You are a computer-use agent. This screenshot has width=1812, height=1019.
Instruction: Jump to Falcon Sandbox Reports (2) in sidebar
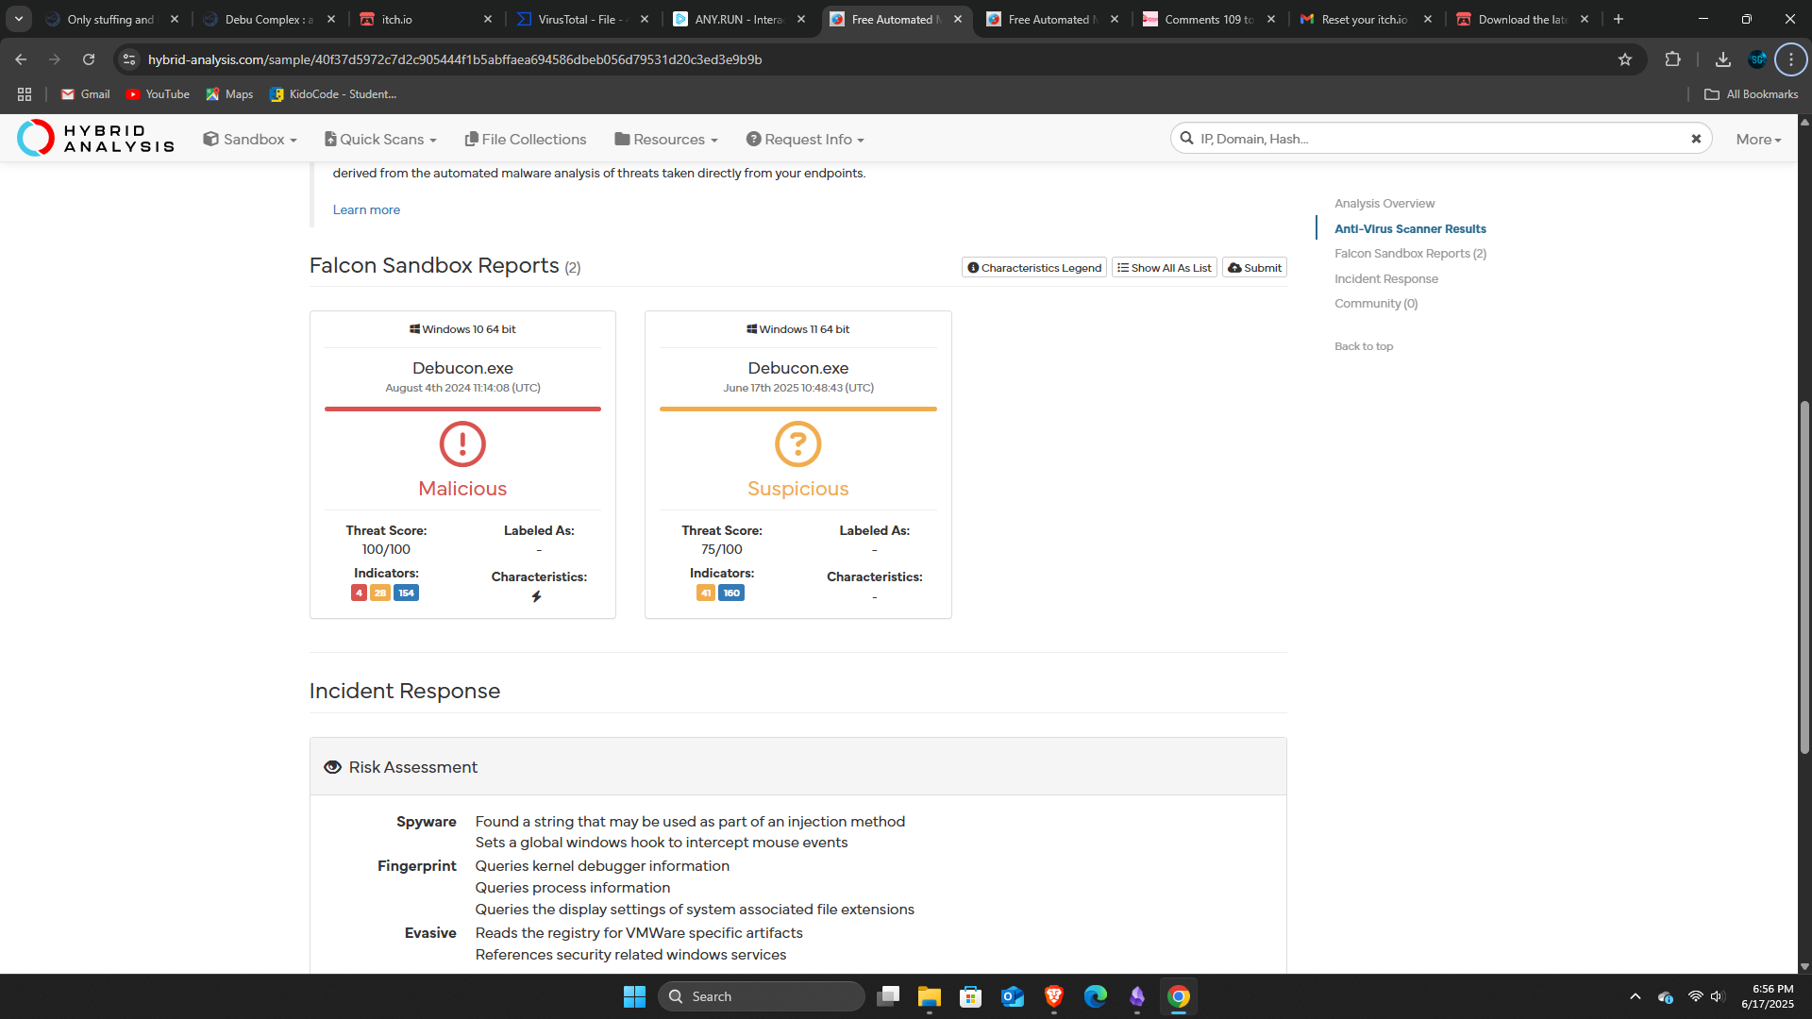point(1410,254)
